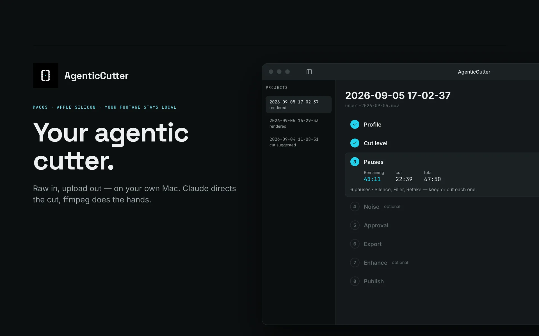The image size is (539, 336).
Task: Expand the Publish step
Action: click(374, 281)
